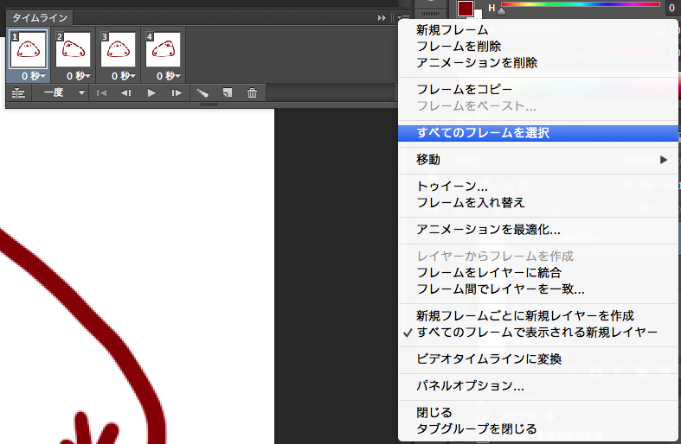This screenshot has width=681, height=444.
Task: Toggle すべてのフレームで表示される新規レイヤー checked option
Action: tap(538, 332)
